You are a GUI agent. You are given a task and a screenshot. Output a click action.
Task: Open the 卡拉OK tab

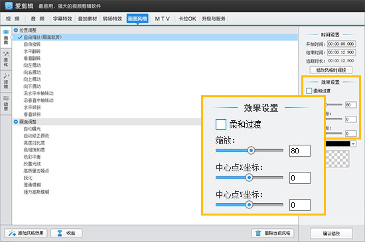[x=187, y=19]
